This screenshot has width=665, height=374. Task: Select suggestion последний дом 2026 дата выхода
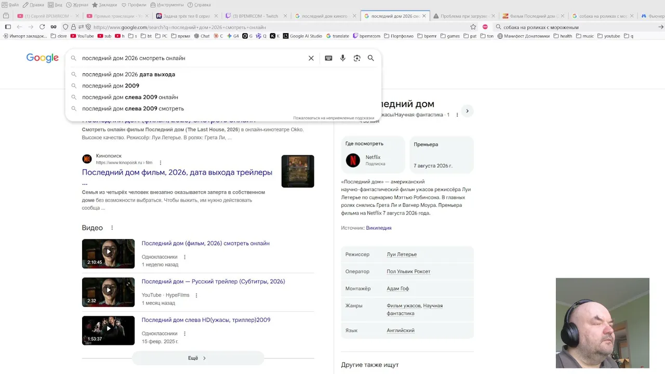coord(128,74)
